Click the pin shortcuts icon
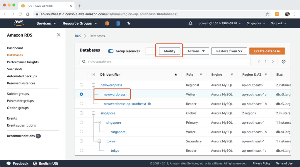 tap(129, 23)
